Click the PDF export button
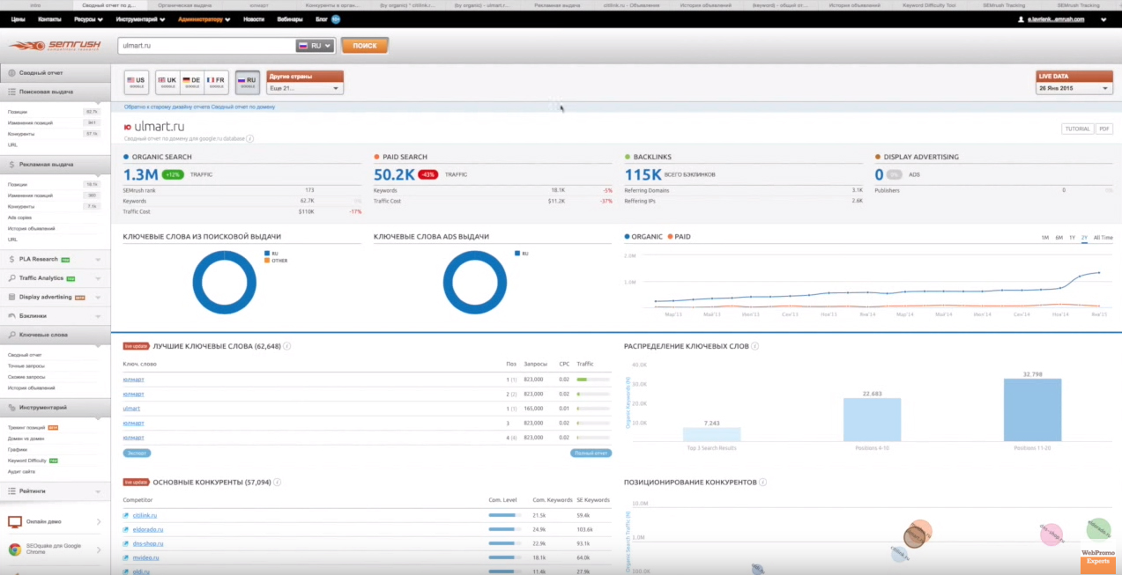This screenshot has width=1122, height=575. click(1103, 129)
